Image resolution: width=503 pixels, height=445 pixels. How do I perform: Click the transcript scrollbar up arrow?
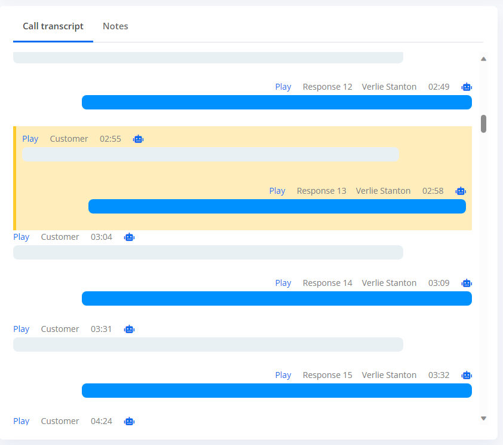(483, 59)
